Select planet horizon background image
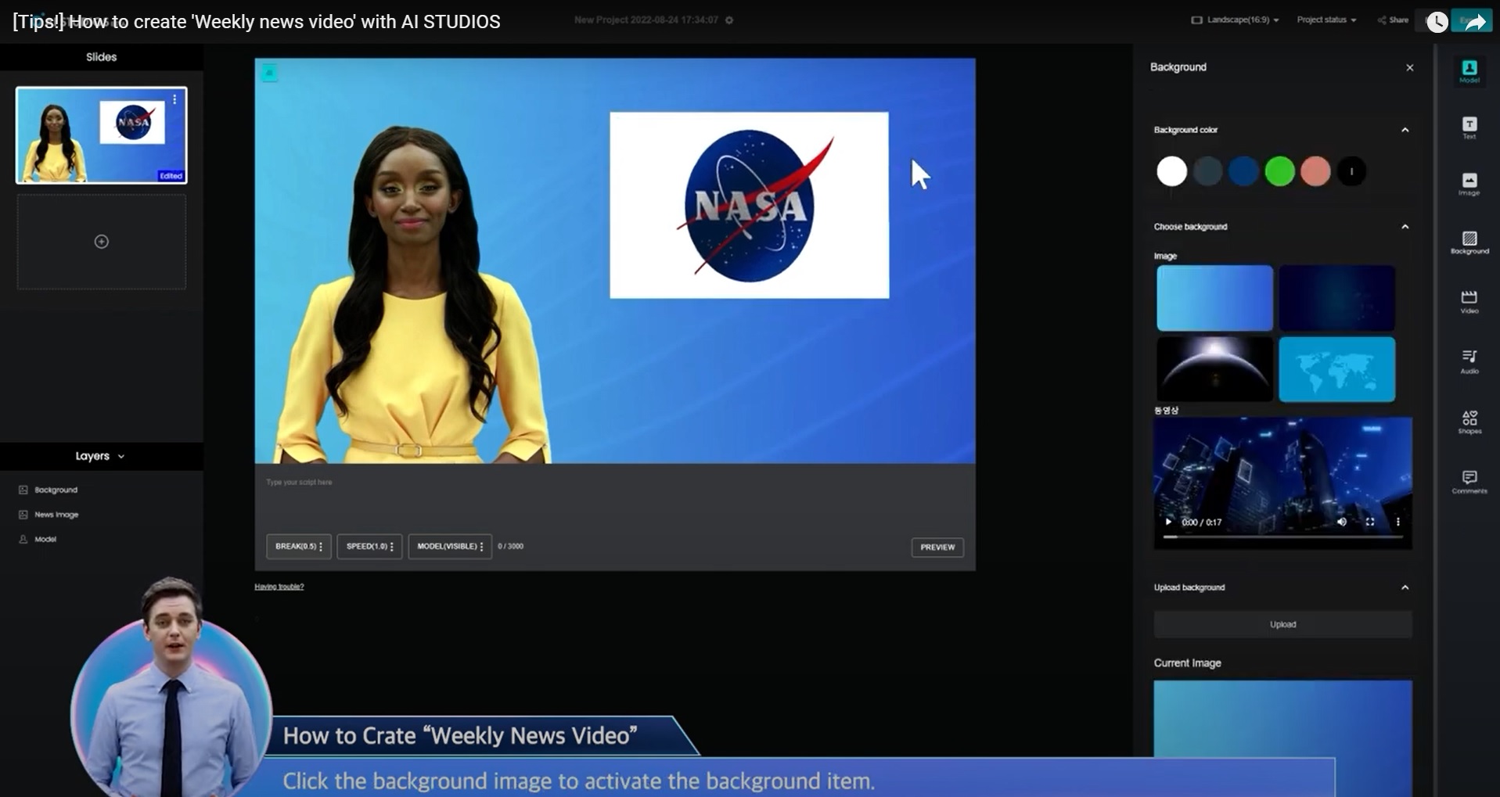1500x797 pixels. (1214, 369)
